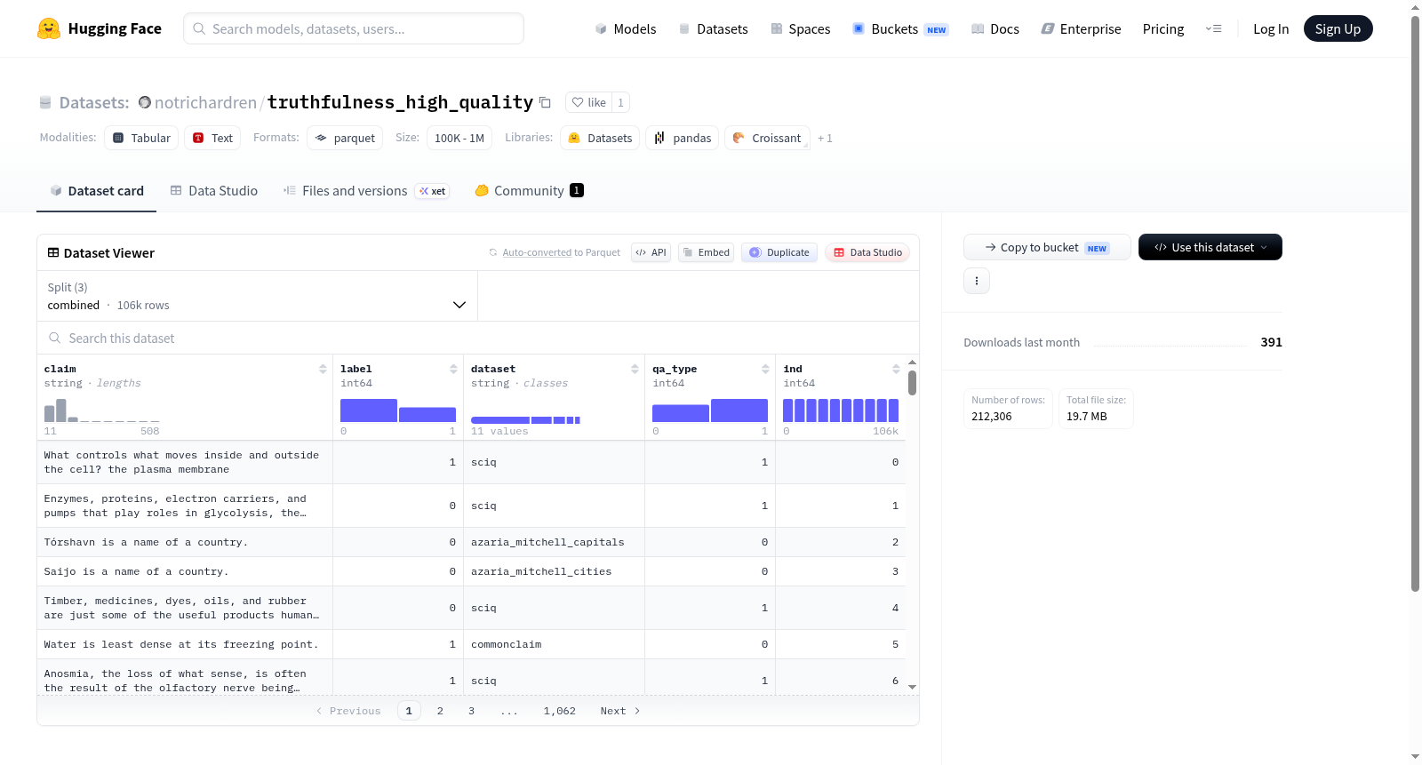Show the +1 additional libraries

(x=825, y=139)
